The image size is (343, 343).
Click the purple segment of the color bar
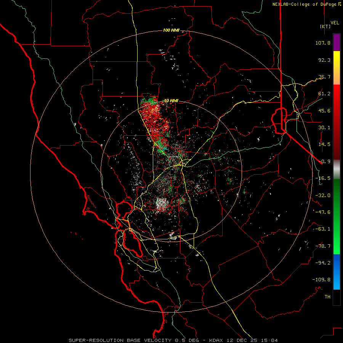[x=337, y=42]
